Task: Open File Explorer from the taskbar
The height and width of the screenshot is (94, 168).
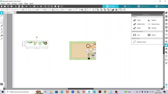Action: pyautogui.click(x=51, y=92)
